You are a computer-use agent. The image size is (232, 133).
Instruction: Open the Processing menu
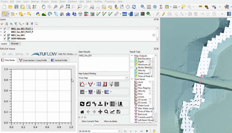click(110, 1)
